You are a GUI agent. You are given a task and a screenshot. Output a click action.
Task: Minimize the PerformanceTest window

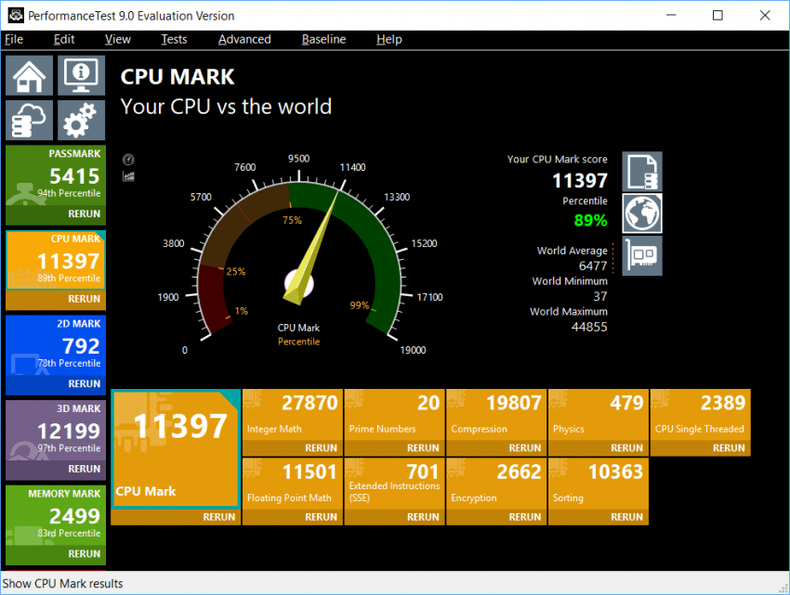click(671, 15)
